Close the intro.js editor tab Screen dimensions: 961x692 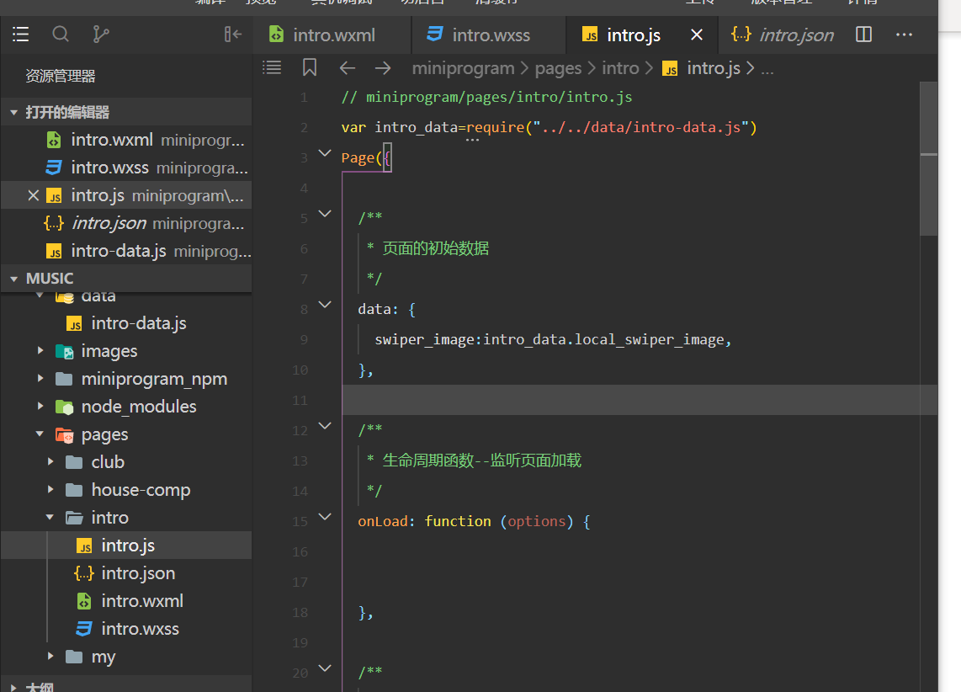click(x=697, y=35)
